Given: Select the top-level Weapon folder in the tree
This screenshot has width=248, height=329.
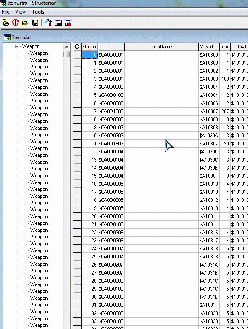Looking at the screenshot, I should click(31, 46).
